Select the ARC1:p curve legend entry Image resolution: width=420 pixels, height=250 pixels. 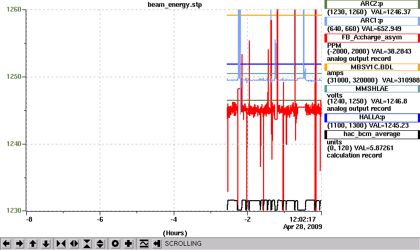pos(372,21)
